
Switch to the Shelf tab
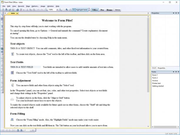point(154,68)
